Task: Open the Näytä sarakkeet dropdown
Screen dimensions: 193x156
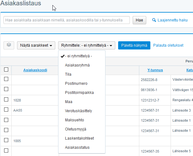Action: click(x=36, y=45)
